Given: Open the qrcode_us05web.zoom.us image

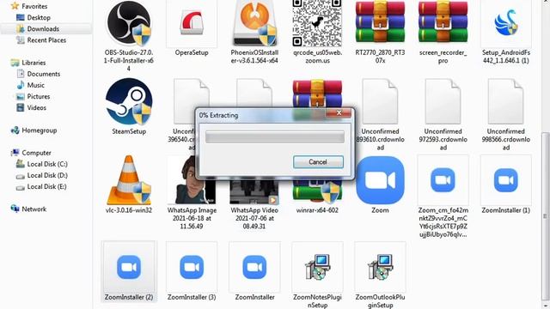Looking at the screenshot, I should (x=317, y=23).
